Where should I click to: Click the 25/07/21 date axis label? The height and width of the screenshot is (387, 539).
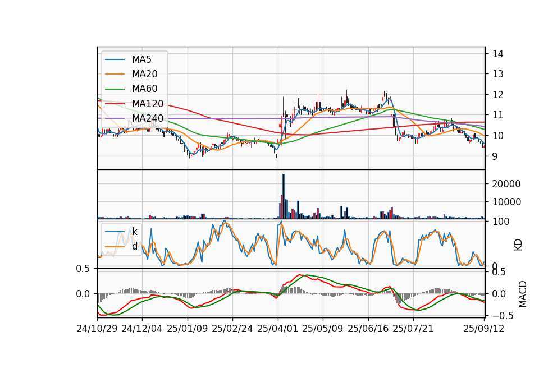[413, 329]
